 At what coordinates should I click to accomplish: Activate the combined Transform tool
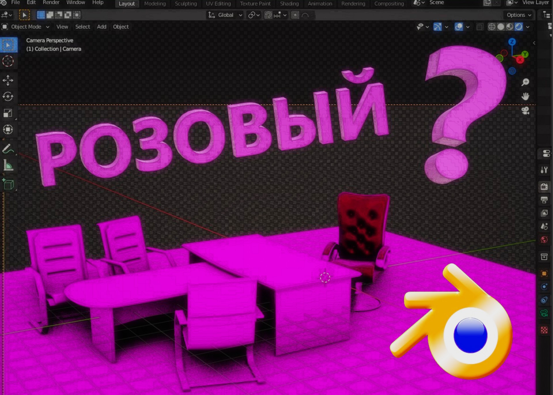tap(8, 129)
